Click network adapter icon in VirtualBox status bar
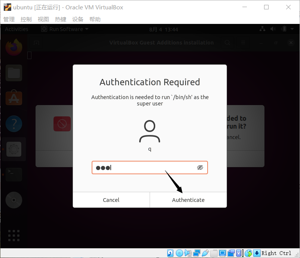 tap(196, 253)
